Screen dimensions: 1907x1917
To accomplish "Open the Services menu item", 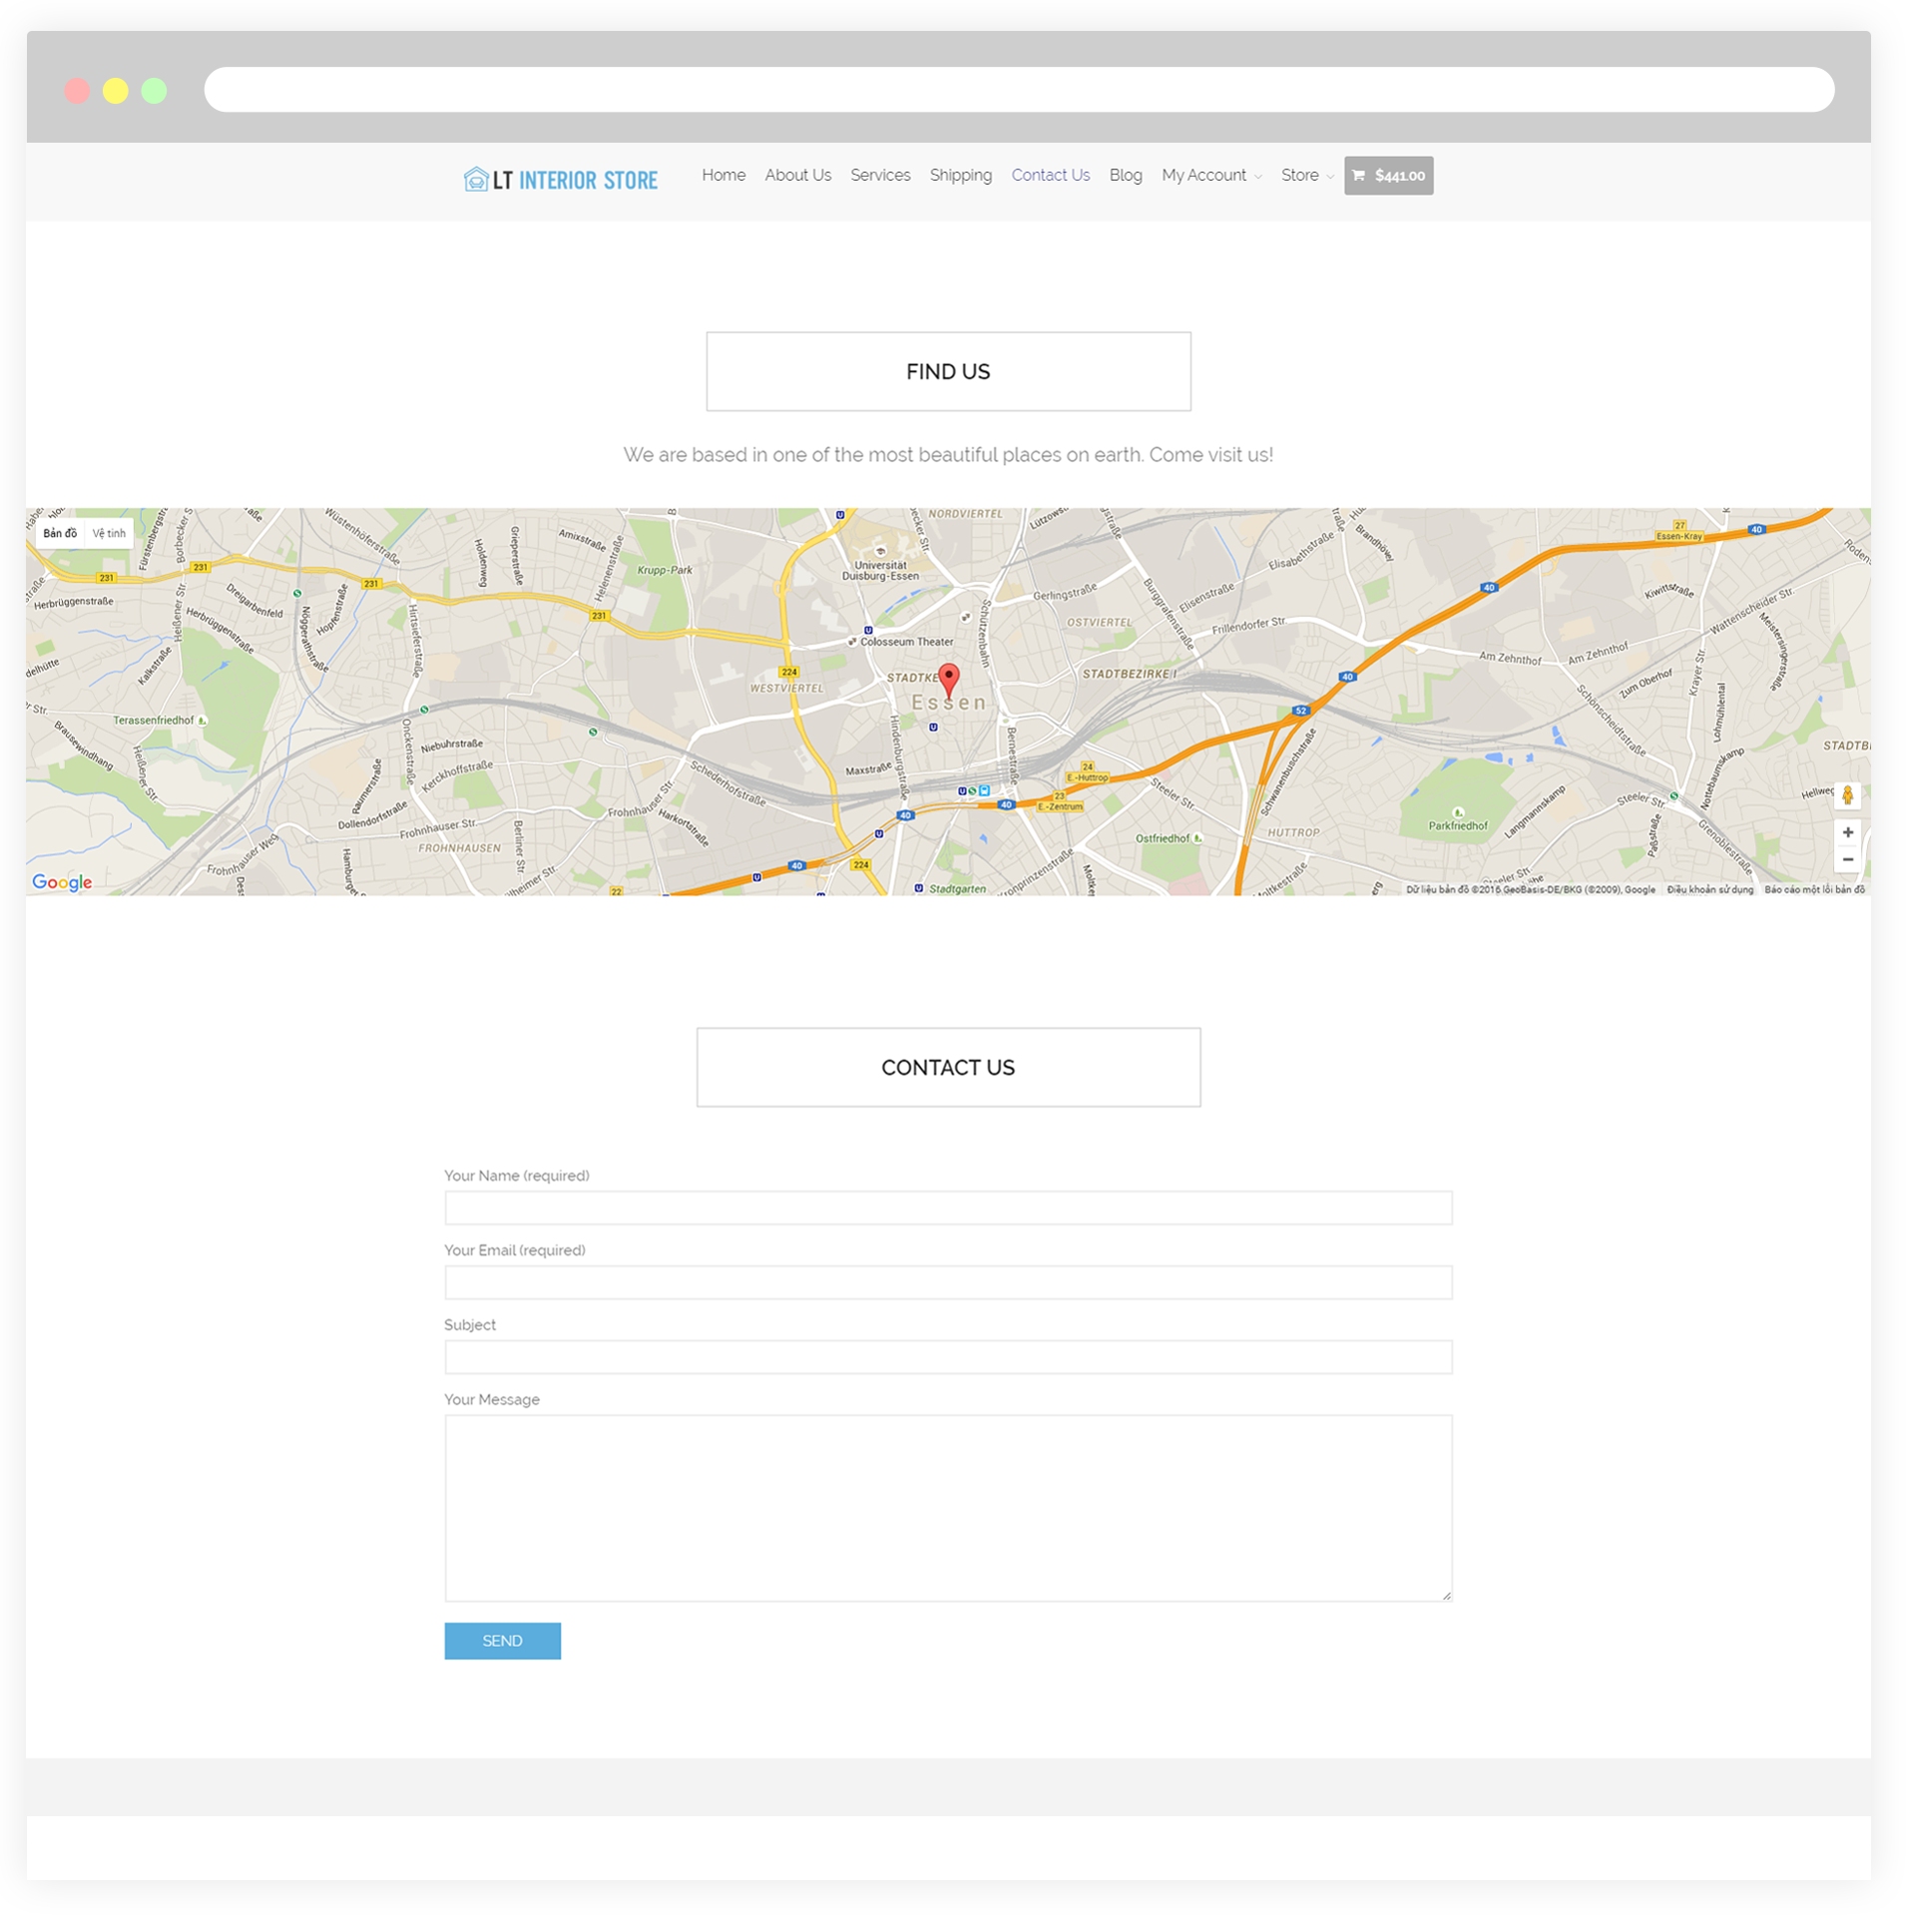I will point(880,176).
